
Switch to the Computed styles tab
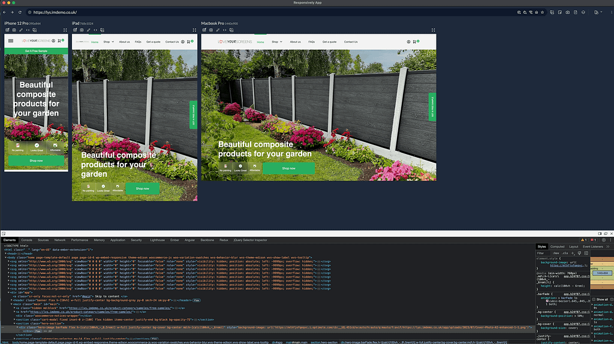[x=557, y=246]
